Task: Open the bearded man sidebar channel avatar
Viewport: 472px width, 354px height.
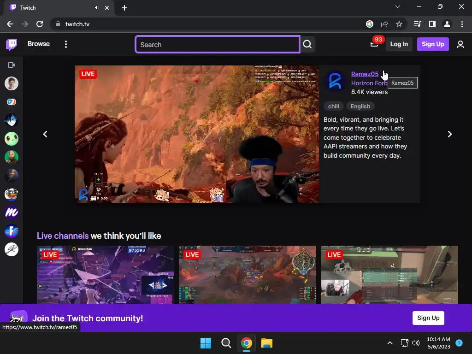Action: coord(12,157)
